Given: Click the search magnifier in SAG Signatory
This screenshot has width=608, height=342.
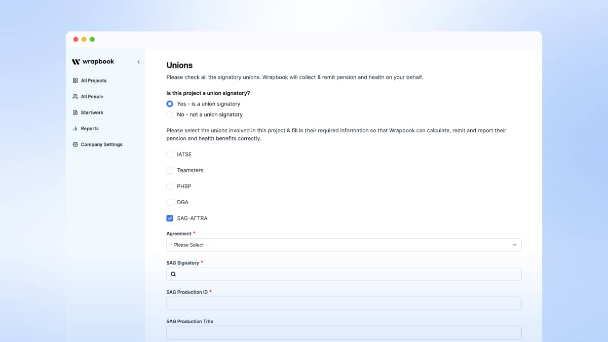Looking at the screenshot, I should click(173, 274).
